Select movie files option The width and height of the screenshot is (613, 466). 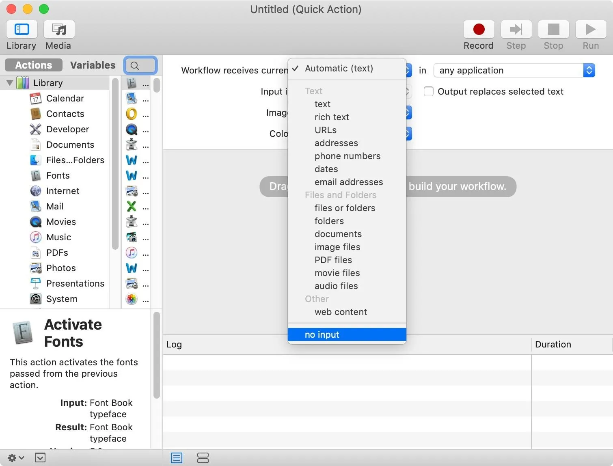[347, 273]
